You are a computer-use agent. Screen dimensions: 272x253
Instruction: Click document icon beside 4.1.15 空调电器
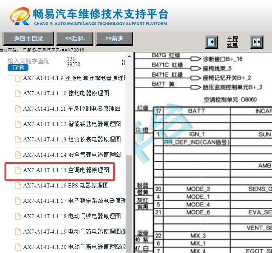(18, 170)
